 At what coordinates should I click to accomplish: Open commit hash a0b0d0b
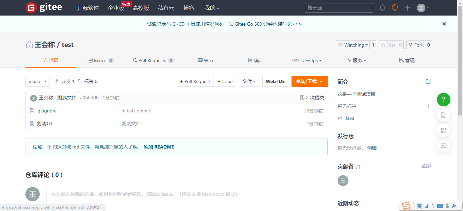(x=89, y=98)
